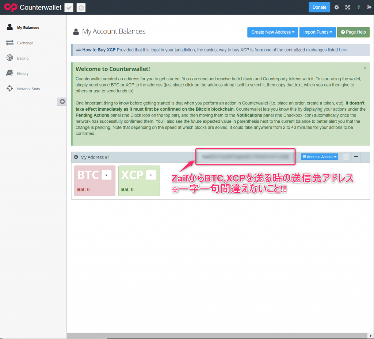This screenshot has width=374, height=339.
Task: Tick the checkbox beside Address Actions
Action: (346, 157)
